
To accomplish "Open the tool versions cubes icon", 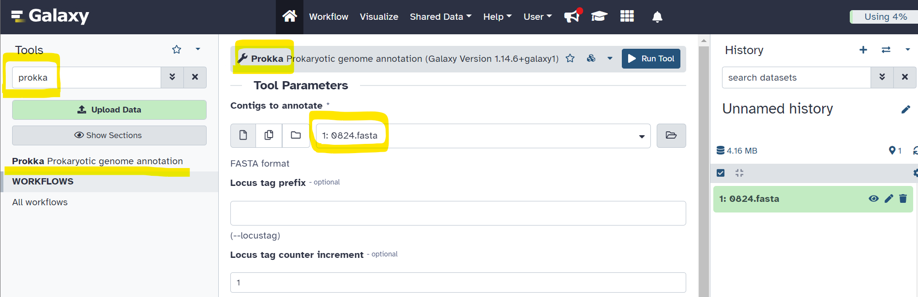I will click(591, 58).
